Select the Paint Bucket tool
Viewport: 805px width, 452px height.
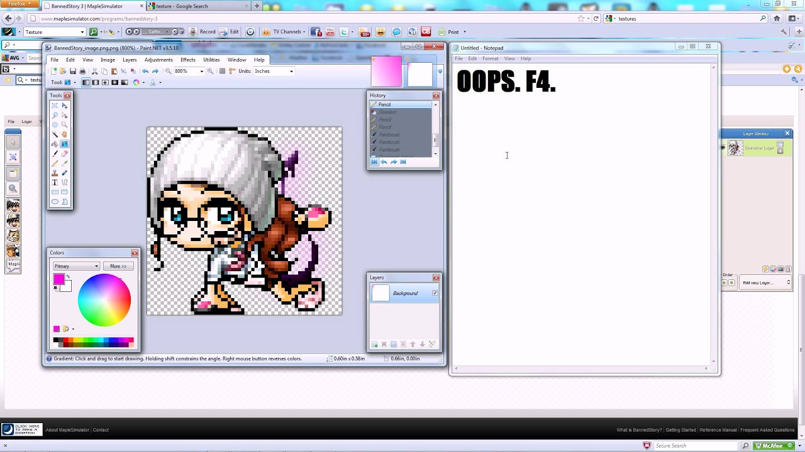point(55,144)
